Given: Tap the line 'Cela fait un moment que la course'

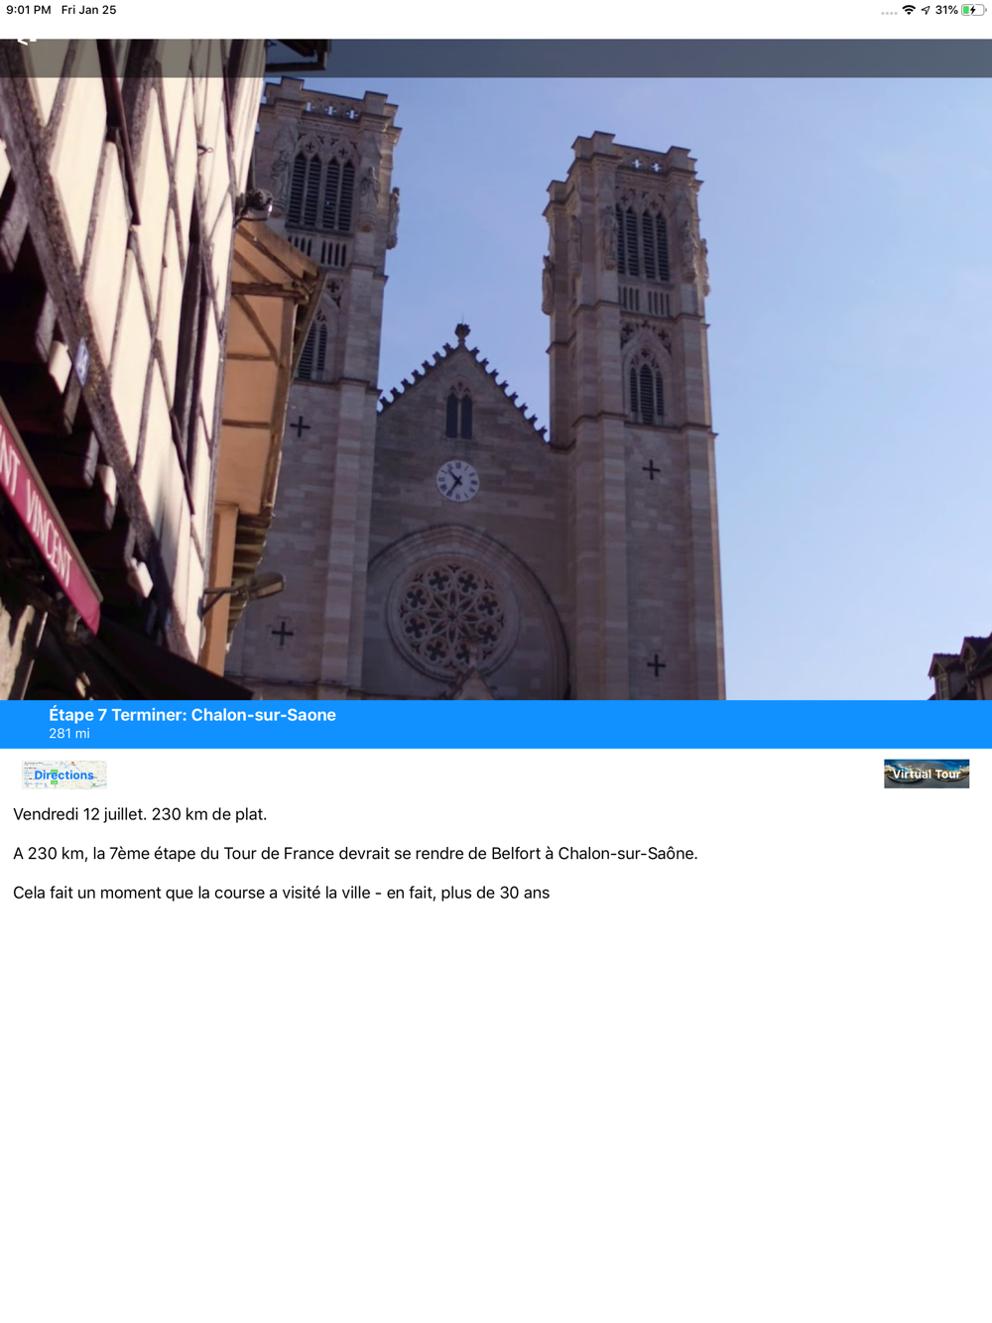Looking at the screenshot, I should click(x=282, y=893).
